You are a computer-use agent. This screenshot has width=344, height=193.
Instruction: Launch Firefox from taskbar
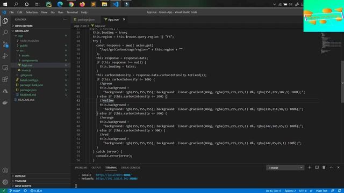(82, 4)
